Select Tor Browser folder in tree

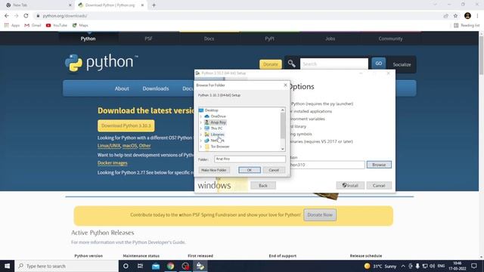(220, 147)
